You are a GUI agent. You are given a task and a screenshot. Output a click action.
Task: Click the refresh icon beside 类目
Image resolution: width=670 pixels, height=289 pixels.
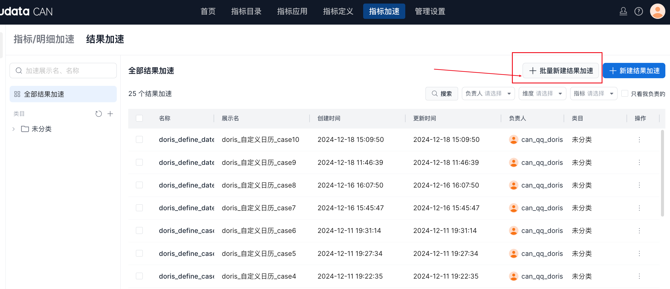pyautogui.click(x=98, y=114)
